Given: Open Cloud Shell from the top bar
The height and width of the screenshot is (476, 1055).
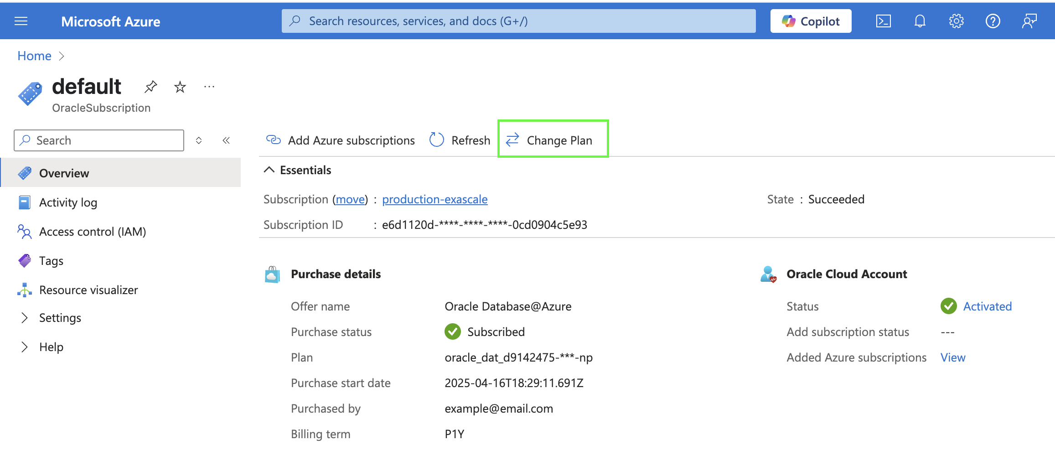Looking at the screenshot, I should pyautogui.click(x=883, y=21).
